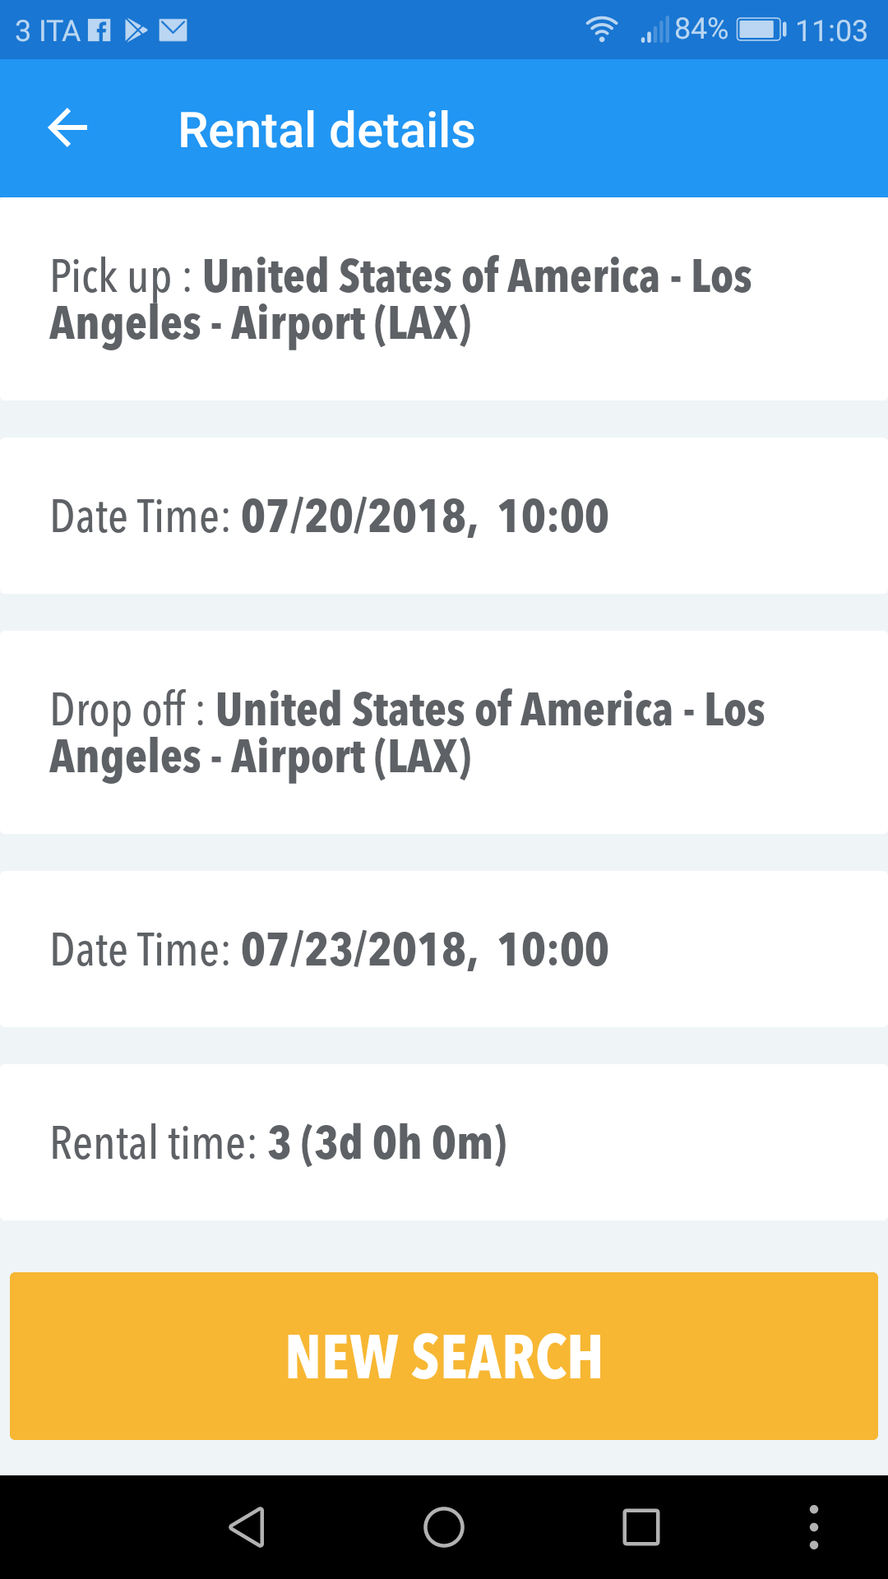888x1579 pixels.
Task: Tap the Facebook notification icon
Action: 99,30
